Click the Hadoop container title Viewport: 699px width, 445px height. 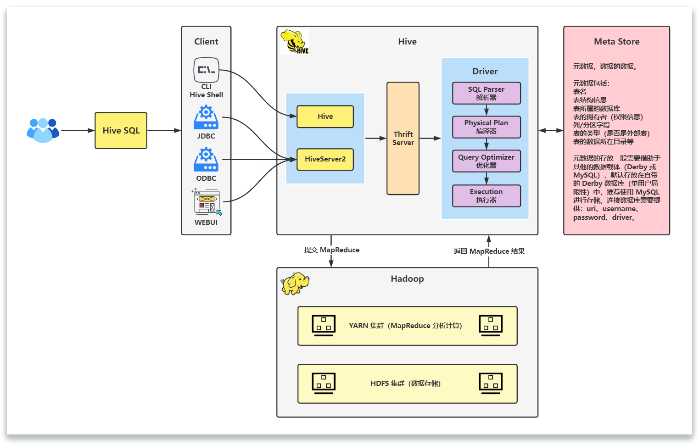tap(407, 278)
